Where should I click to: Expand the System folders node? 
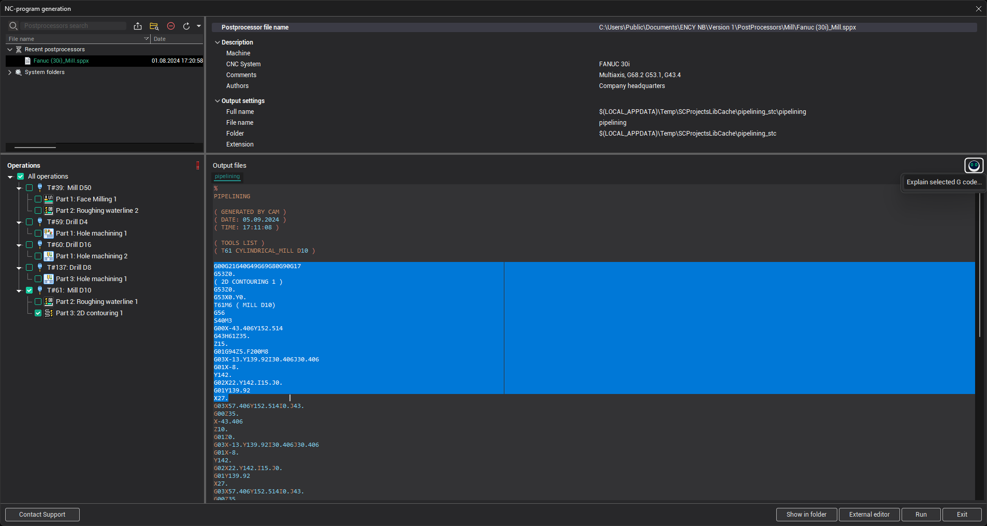9,72
